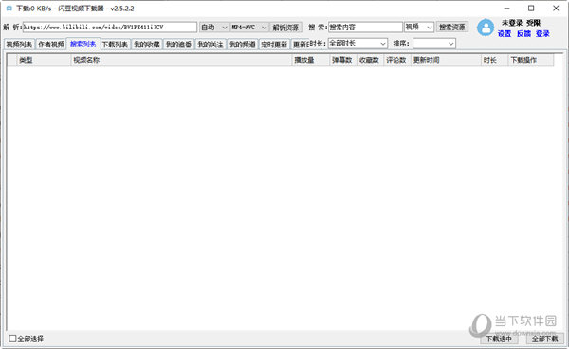Switch to the 我的追番 tab

178,45
